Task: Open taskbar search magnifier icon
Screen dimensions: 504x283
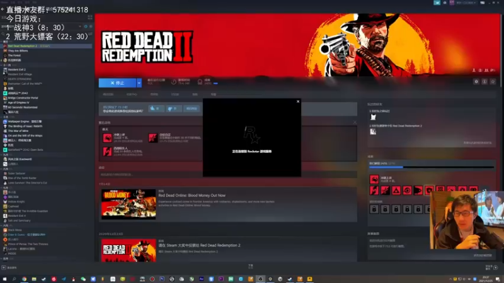Action: click(14, 279)
